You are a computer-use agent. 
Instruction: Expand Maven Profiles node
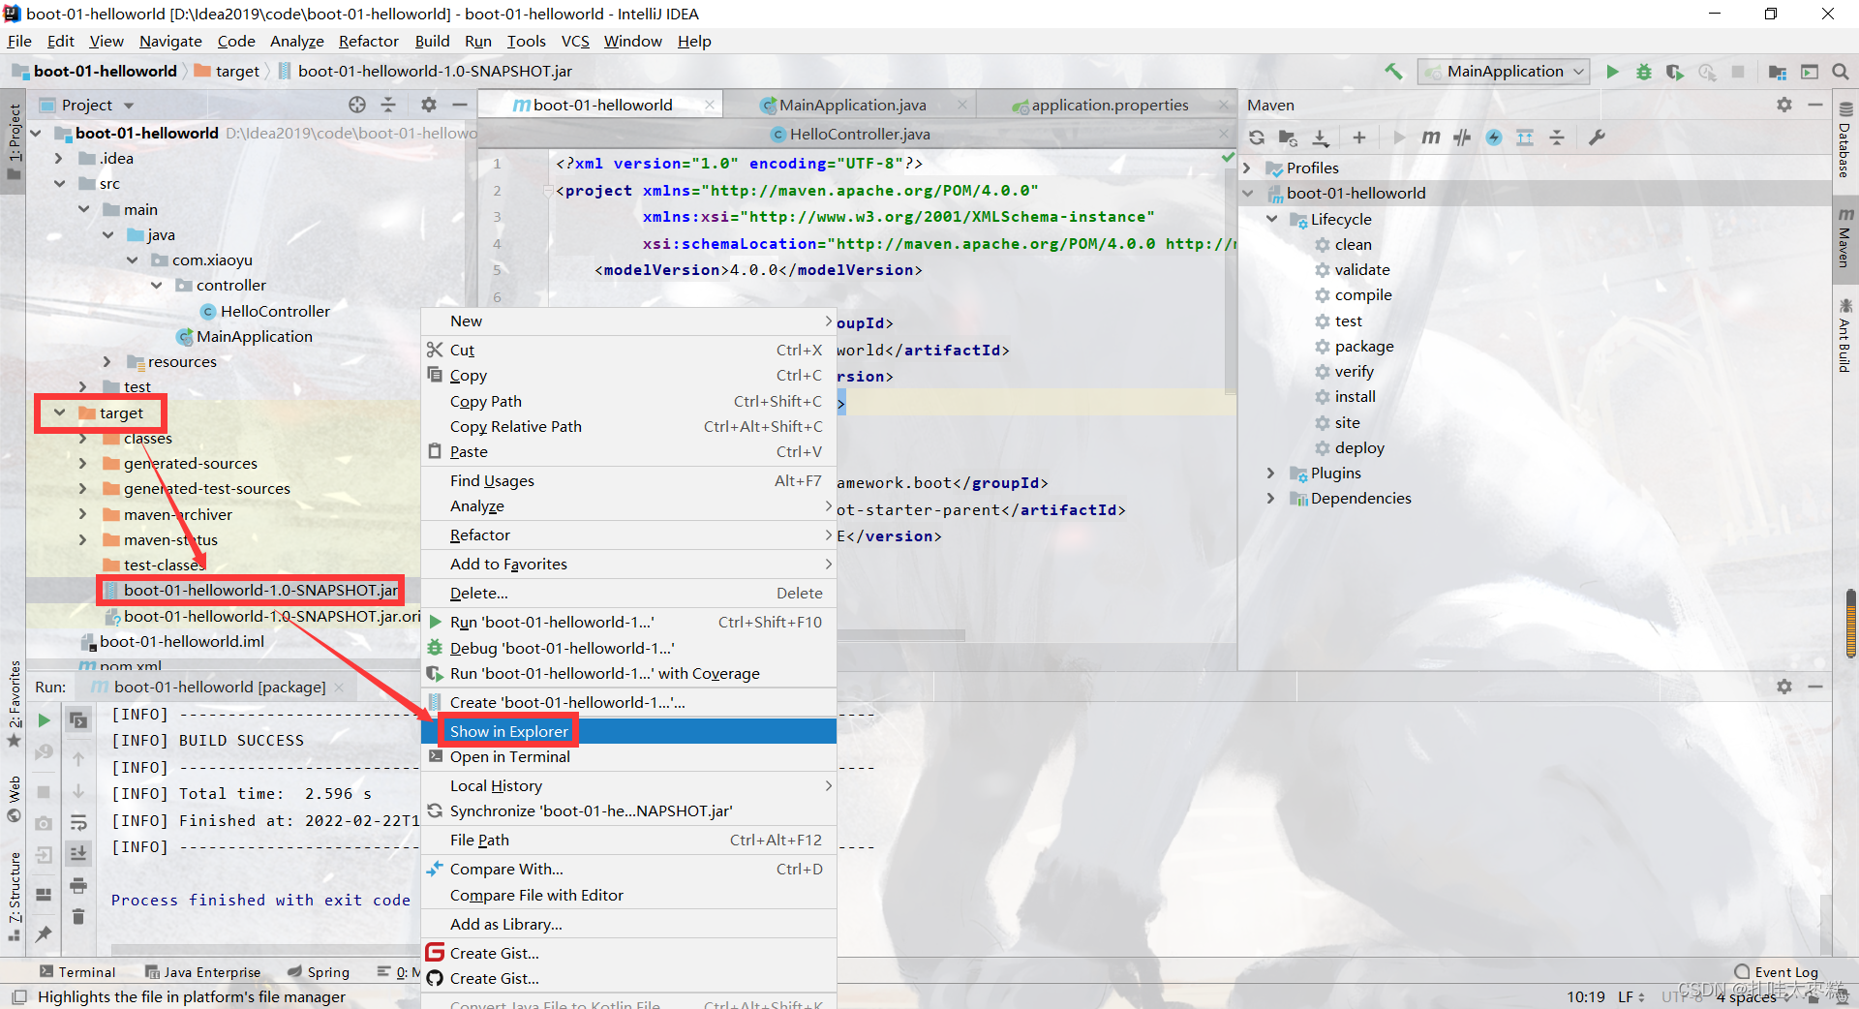pos(1248,168)
